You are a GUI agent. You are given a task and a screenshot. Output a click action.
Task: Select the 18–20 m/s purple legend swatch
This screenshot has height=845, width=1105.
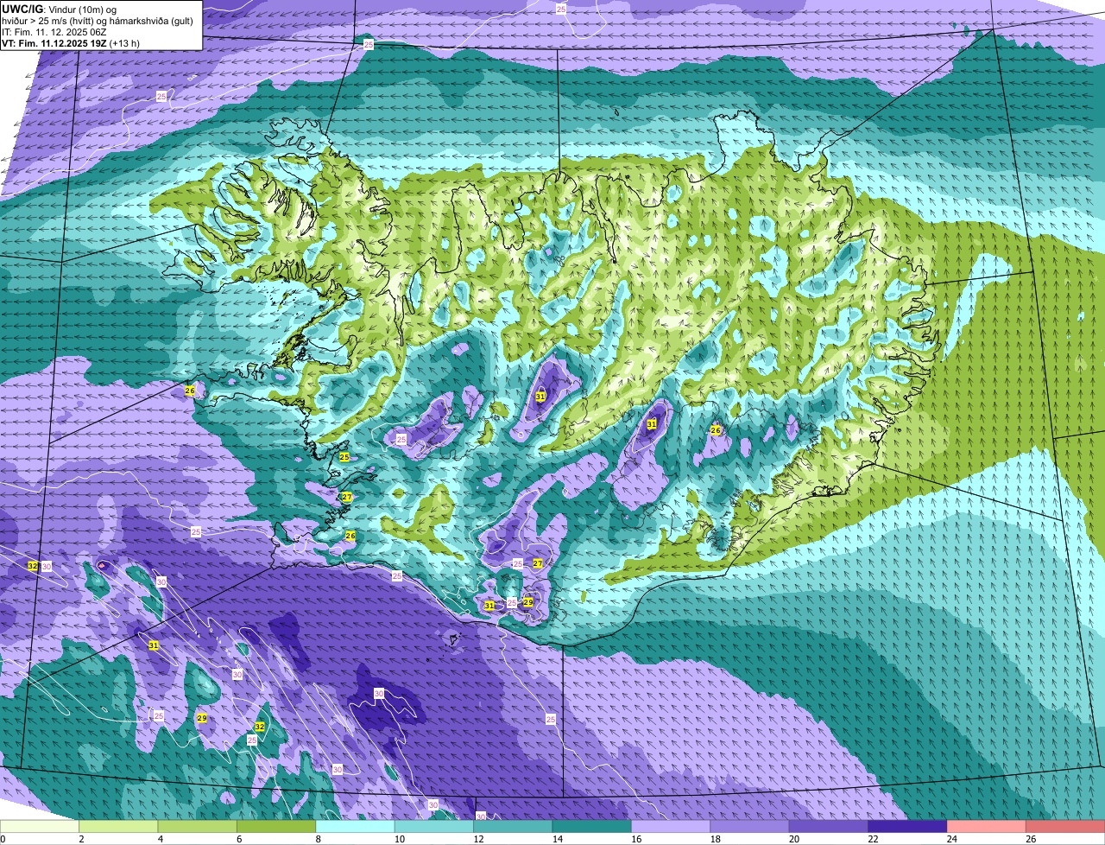pyautogui.click(x=750, y=827)
